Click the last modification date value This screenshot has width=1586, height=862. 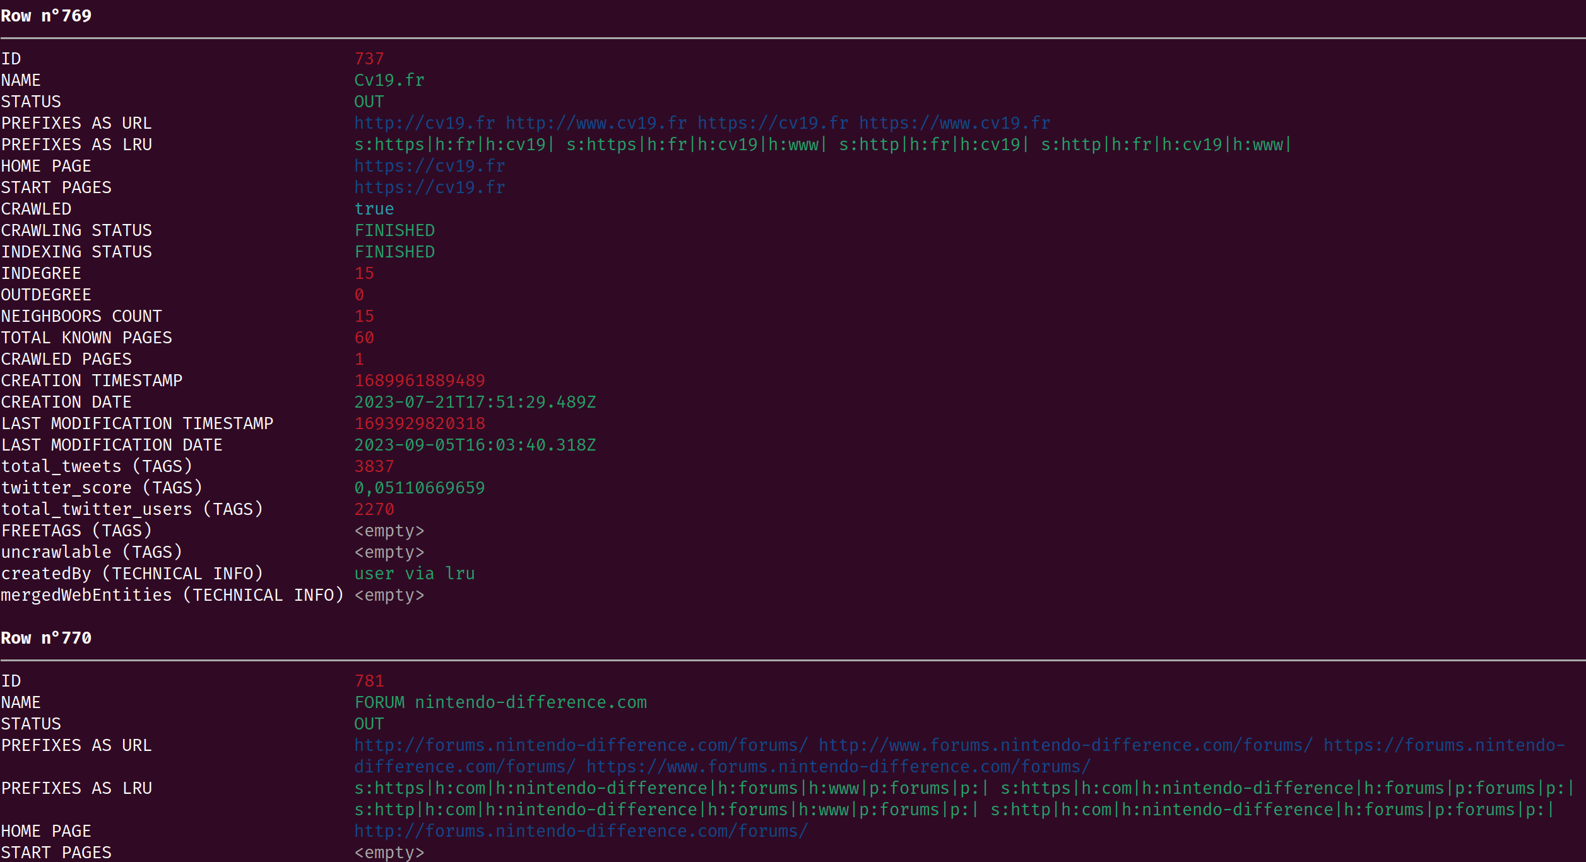[475, 445]
